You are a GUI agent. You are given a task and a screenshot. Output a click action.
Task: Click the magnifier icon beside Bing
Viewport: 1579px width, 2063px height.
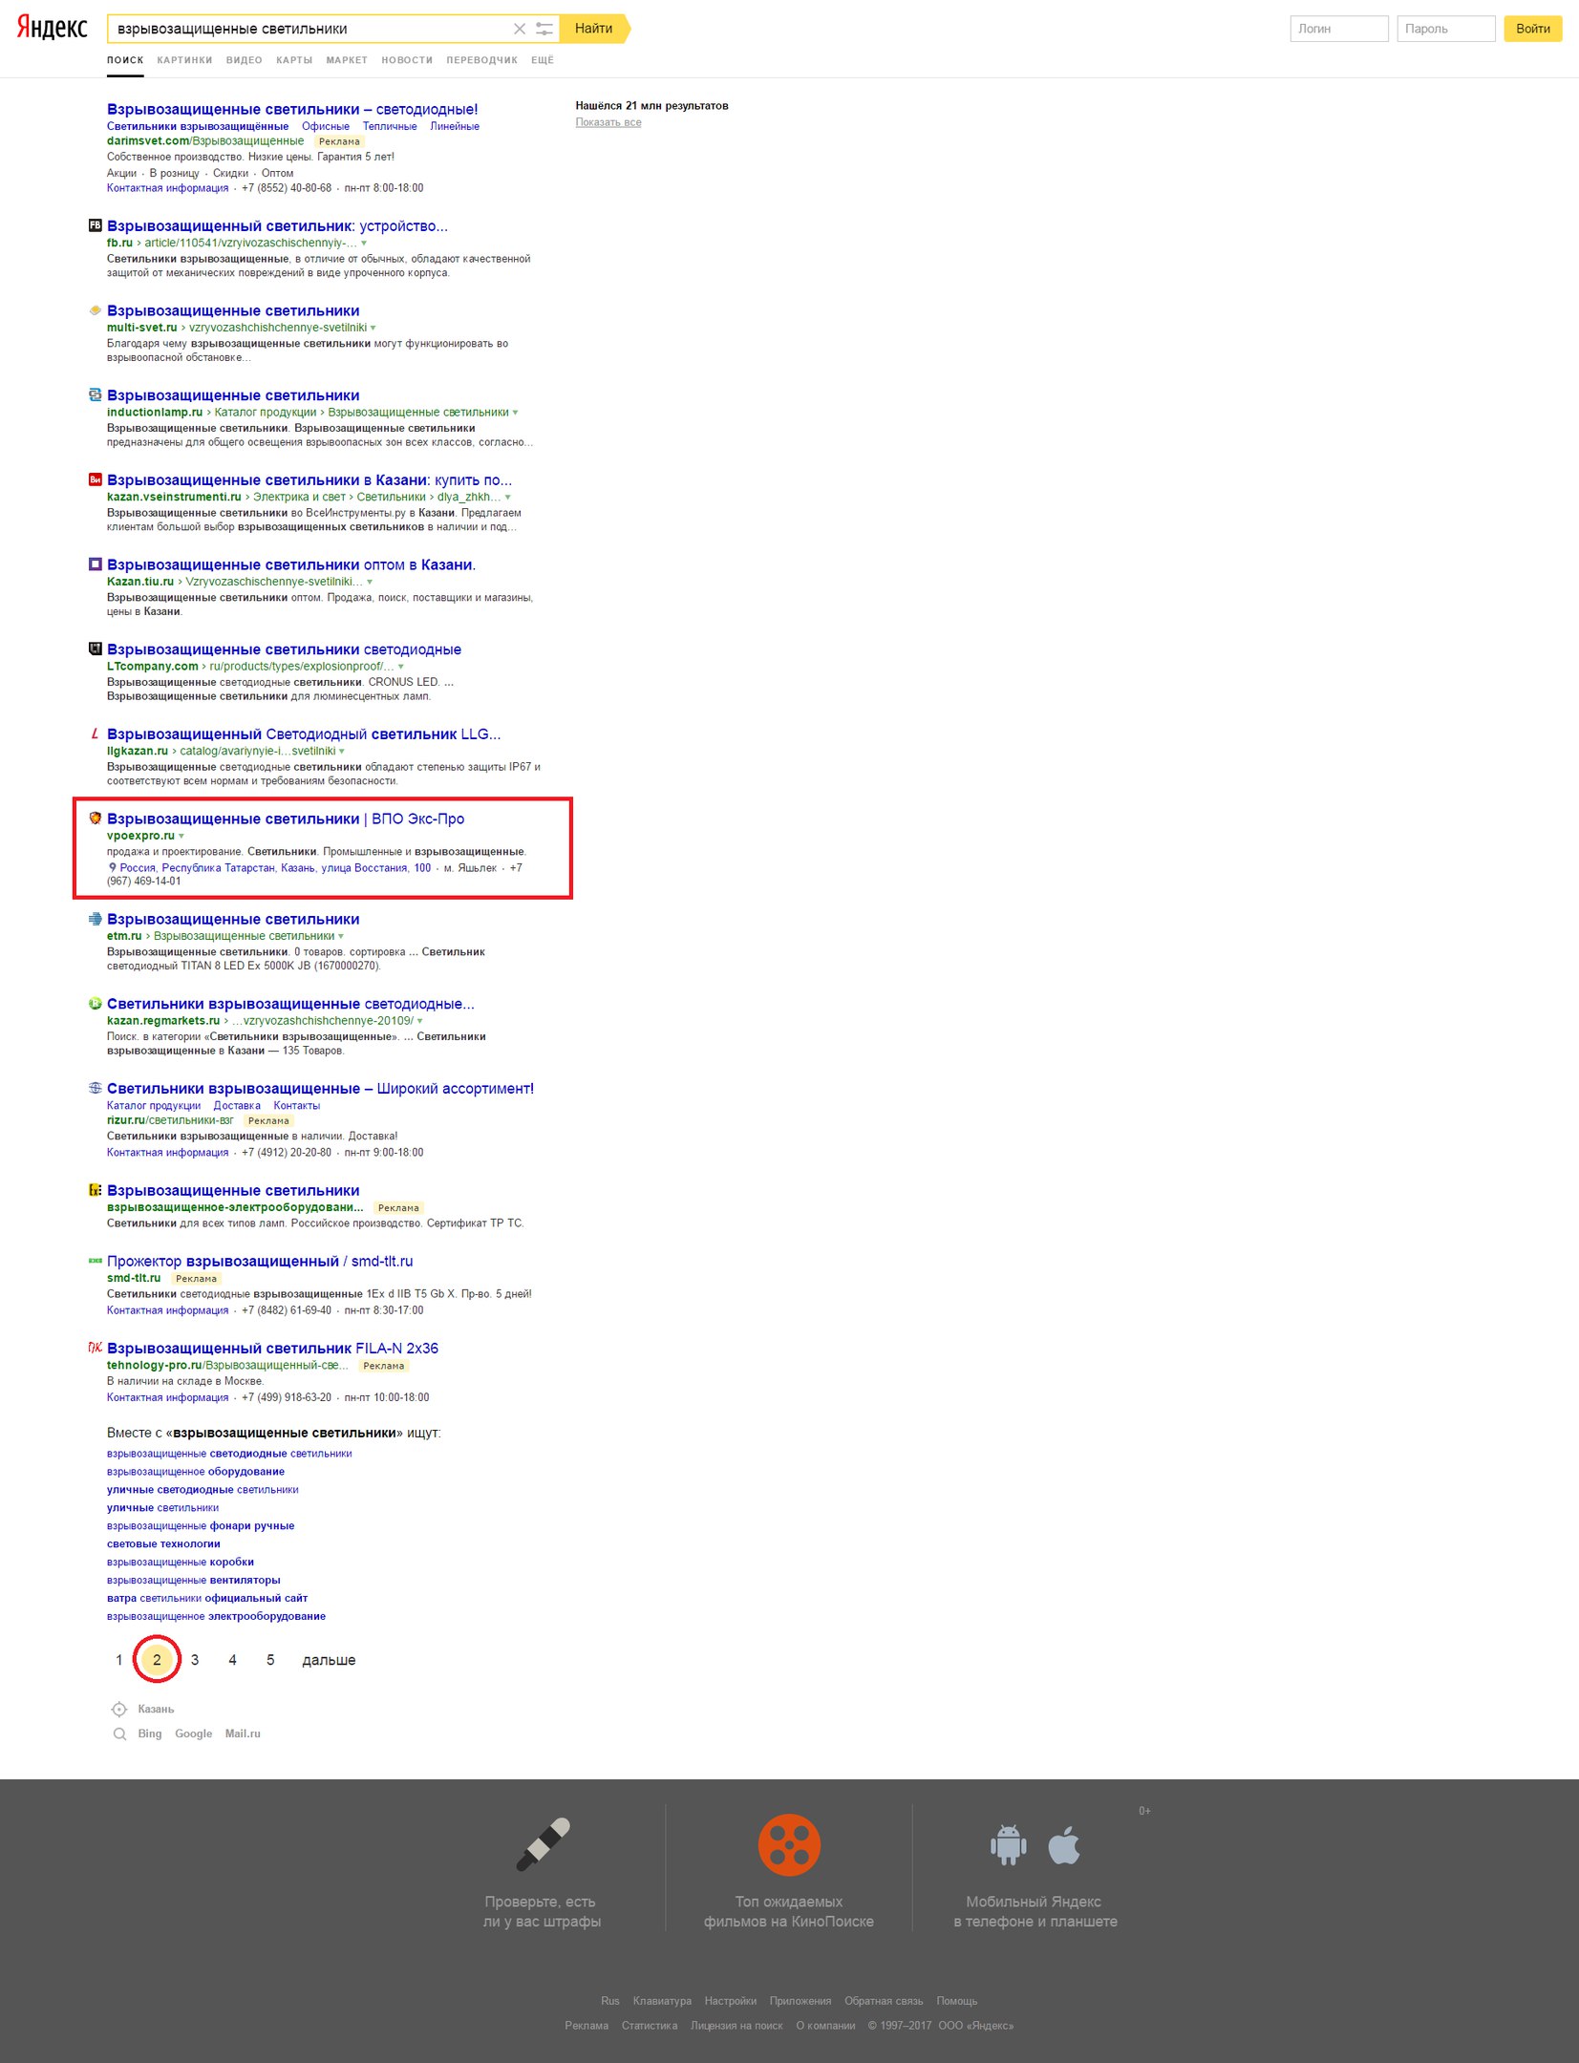[x=119, y=1734]
